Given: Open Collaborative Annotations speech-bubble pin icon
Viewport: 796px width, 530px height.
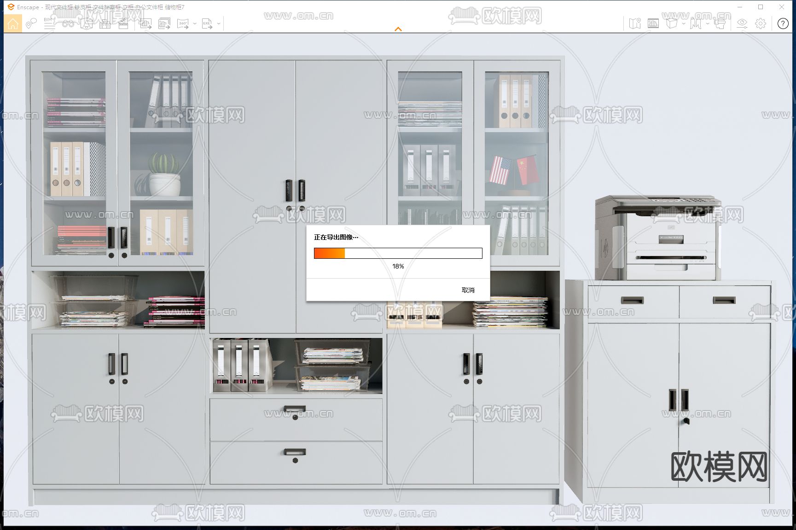Looking at the screenshot, I should (x=31, y=23).
